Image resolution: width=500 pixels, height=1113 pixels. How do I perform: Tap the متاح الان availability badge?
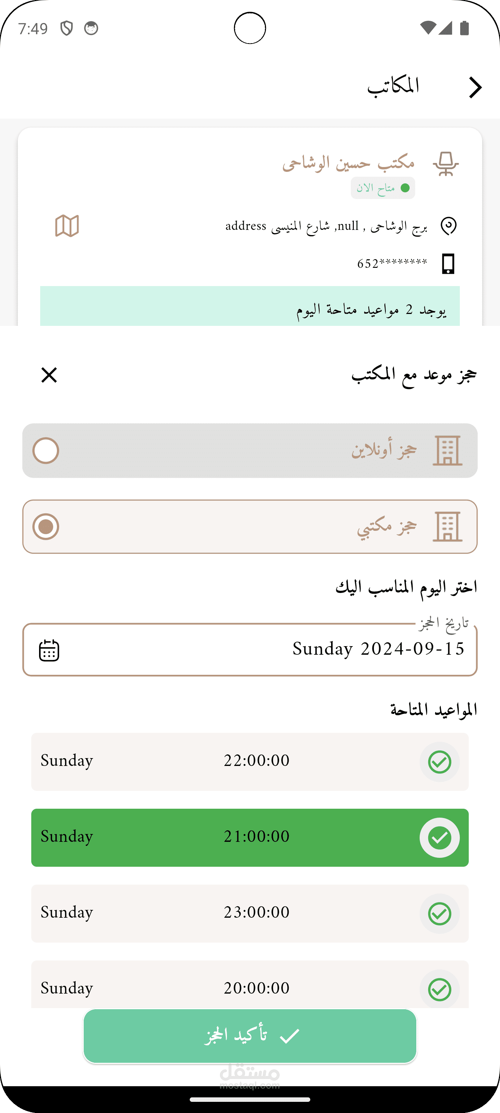(x=382, y=188)
